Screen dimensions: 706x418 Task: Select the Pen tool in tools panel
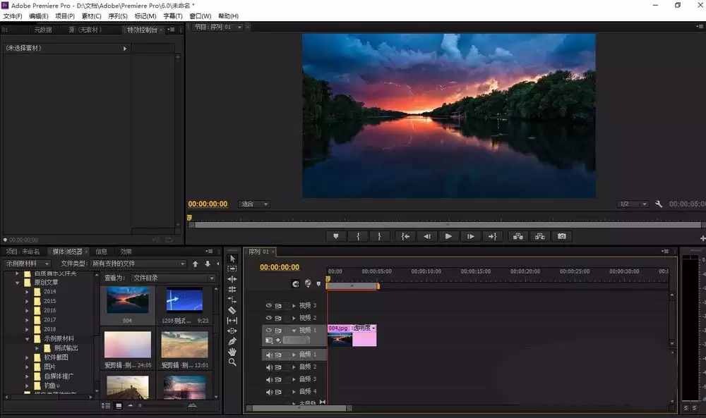[232, 341]
